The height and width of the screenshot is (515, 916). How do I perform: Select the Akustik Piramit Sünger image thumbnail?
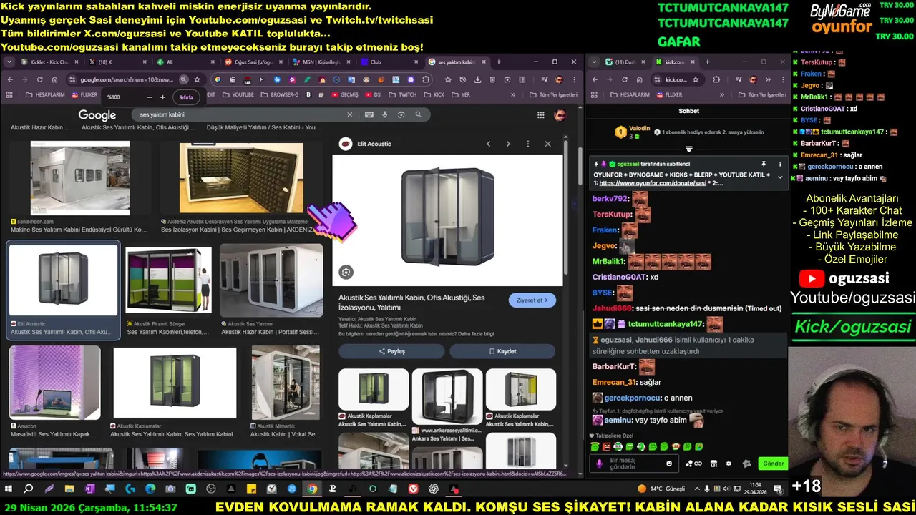tap(169, 280)
